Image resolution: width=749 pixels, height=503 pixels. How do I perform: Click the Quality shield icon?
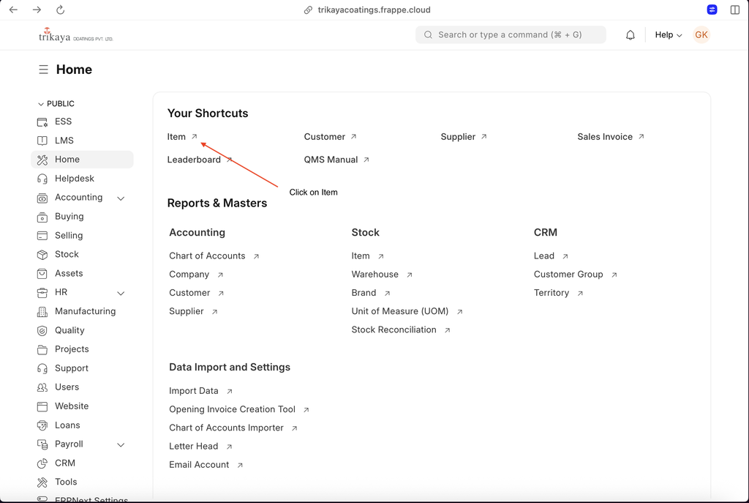42,331
